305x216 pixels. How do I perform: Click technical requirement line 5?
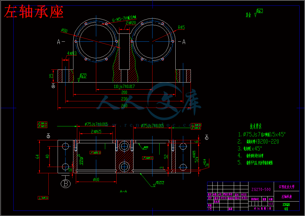[x=255, y=163]
